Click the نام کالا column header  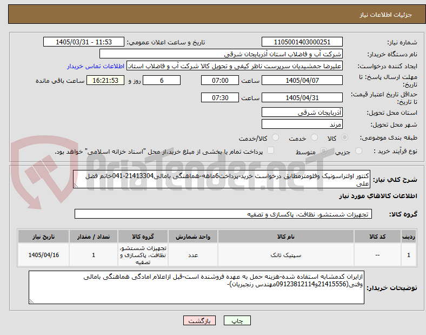click(286, 237)
